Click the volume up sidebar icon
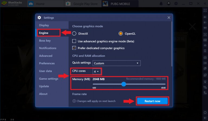This screenshot has height=121, width=208. (x=205, y=17)
